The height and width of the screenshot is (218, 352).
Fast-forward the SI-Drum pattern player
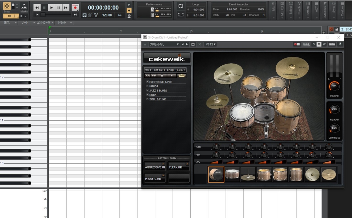coord(154,76)
